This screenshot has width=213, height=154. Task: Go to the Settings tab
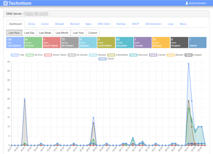(x=121, y=24)
